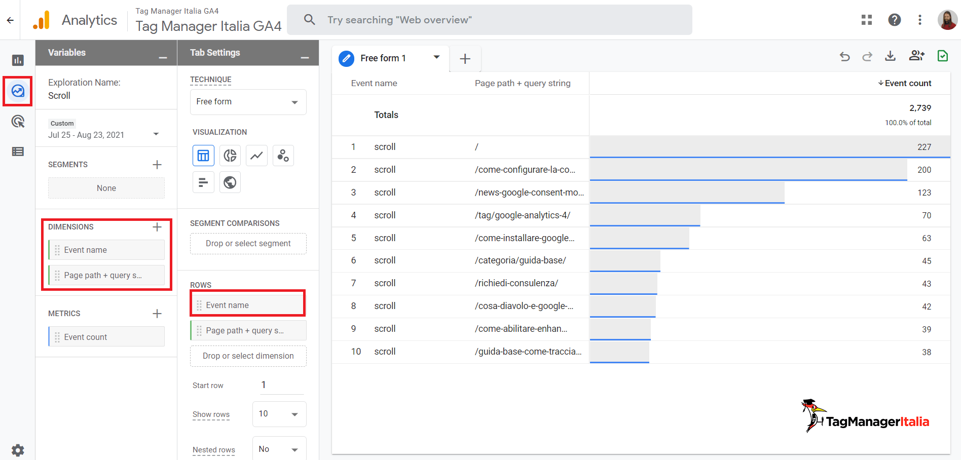Click the /richiedi-consulenza/ page path cell
961x460 pixels.
click(516, 283)
